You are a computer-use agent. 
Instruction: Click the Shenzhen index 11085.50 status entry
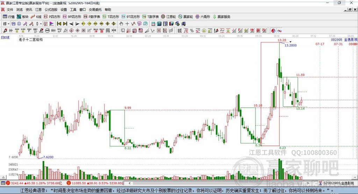click(x=95, y=183)
